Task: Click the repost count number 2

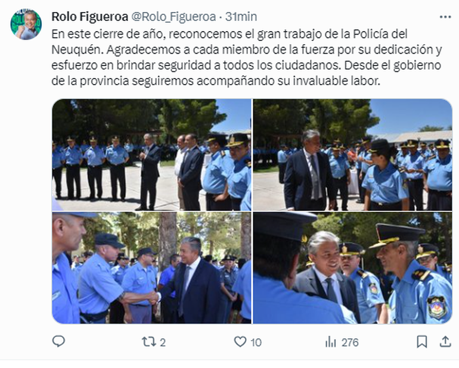Action: 163,342
